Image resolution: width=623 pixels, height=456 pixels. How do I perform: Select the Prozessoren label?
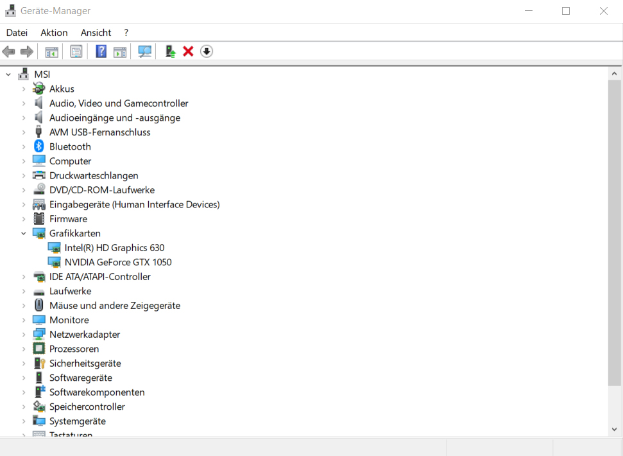tap(74, 349)
